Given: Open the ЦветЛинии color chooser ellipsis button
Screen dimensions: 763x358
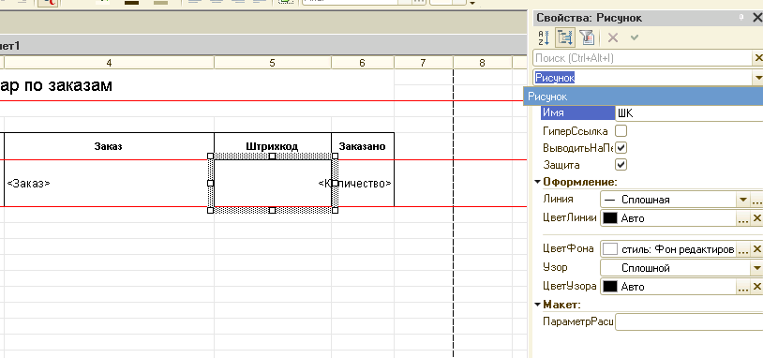Looking at the screenshot, I should [x=743, y=219].
